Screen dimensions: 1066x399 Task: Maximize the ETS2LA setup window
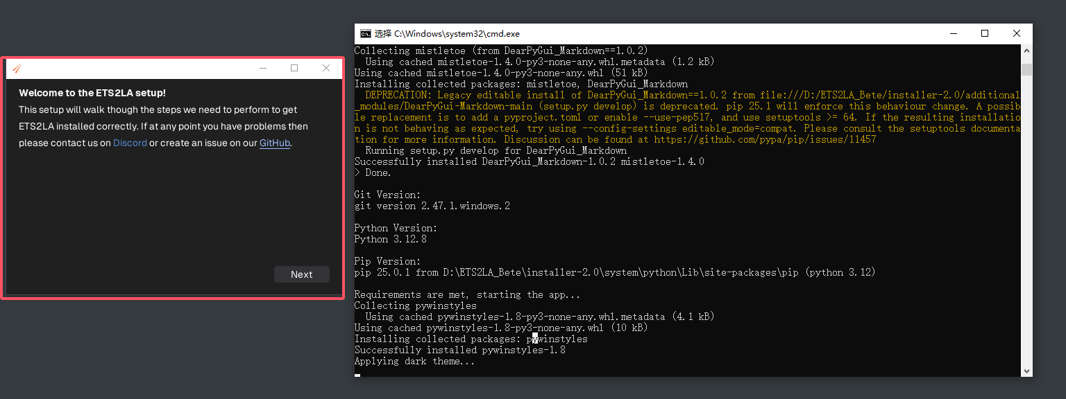294,68
